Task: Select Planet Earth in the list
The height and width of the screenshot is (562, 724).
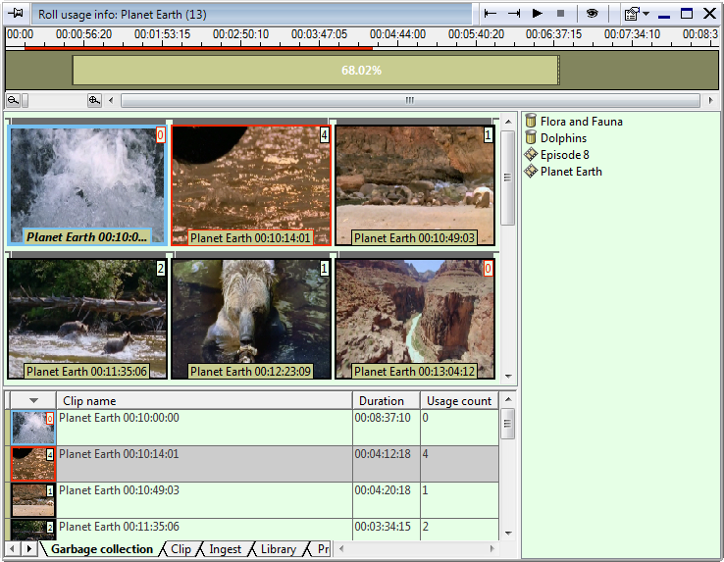Action: (x=571, y=172)
